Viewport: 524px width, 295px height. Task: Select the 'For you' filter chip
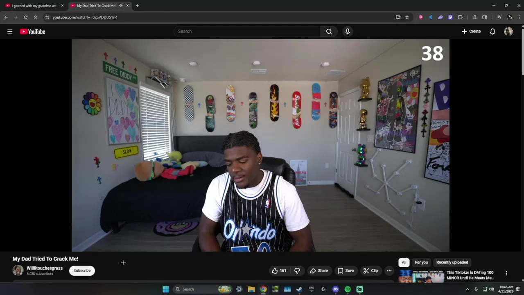(421, 263)
